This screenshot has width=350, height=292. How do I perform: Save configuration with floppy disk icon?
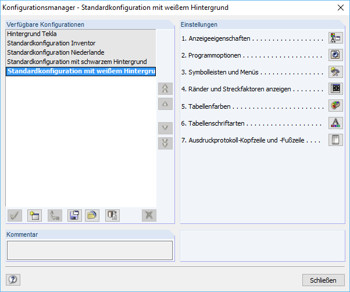pos(74,215)
